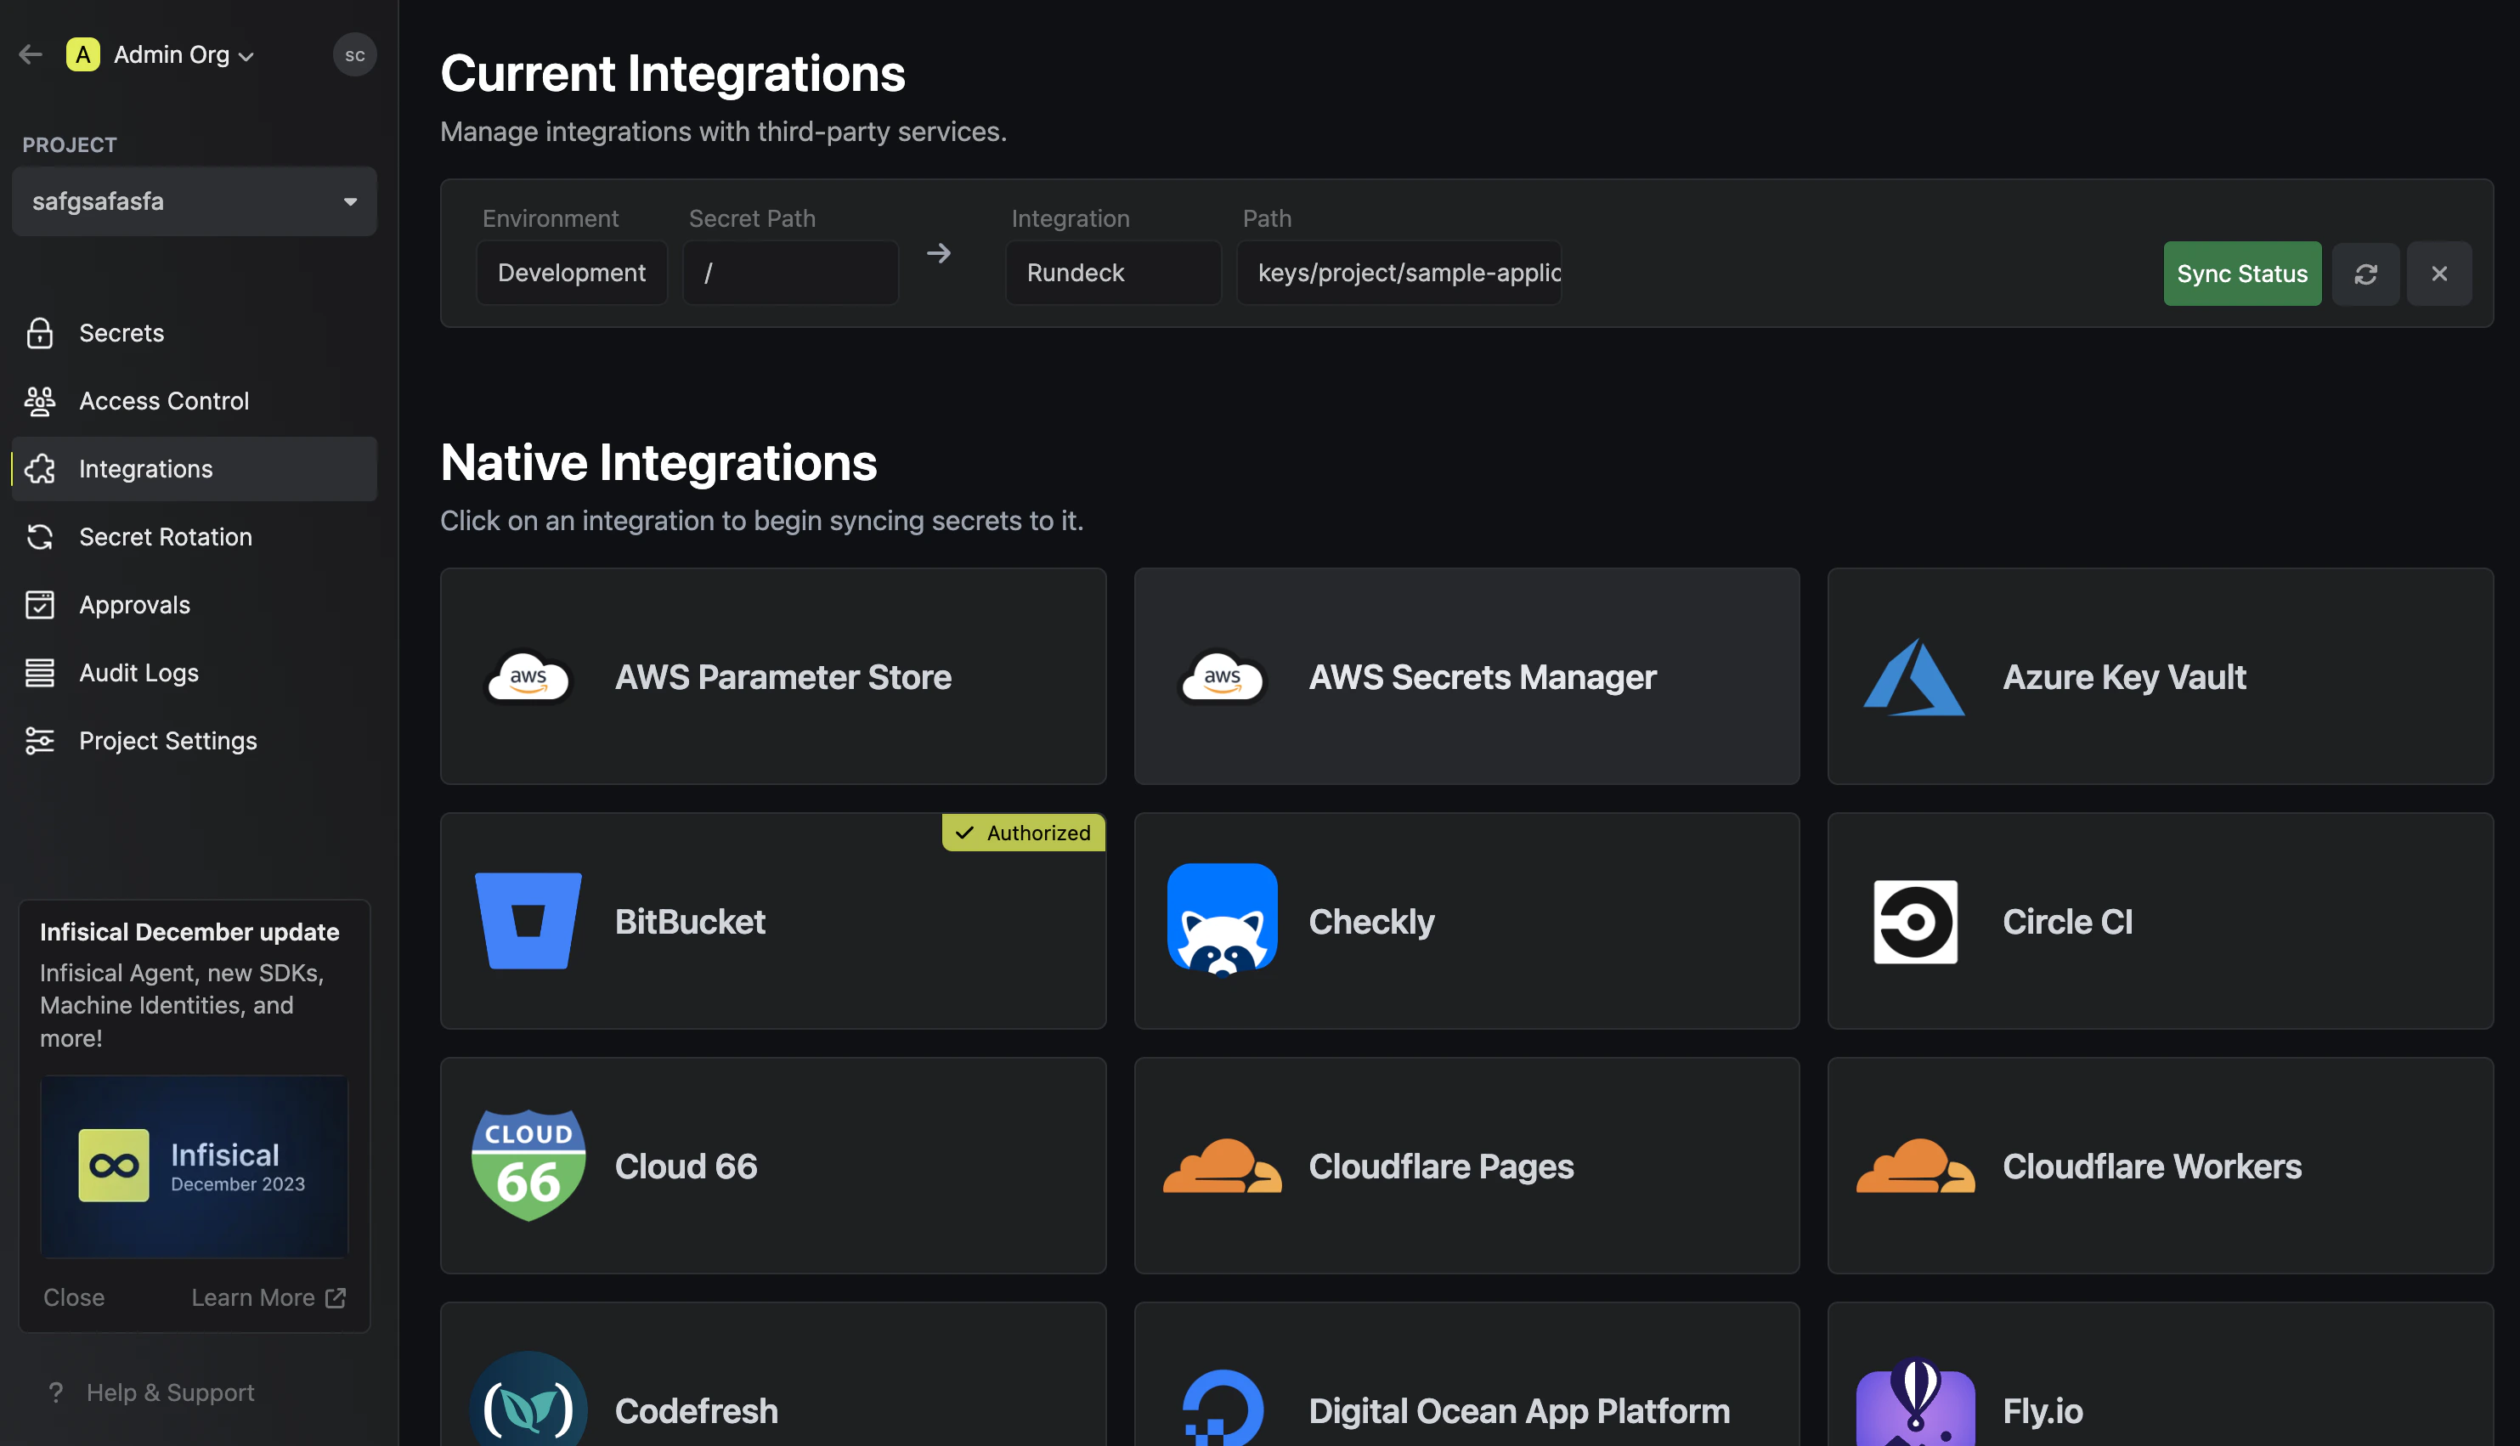This screenshot has height=1446, width=2520.
Task: Open the Cloudflare Pages integration
Action: (1466, 1166)
